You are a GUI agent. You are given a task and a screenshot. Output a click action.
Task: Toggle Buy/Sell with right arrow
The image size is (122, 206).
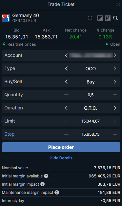pos(115,81)
